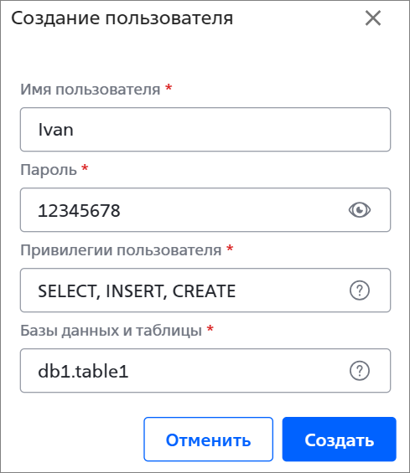Screen dimensions: 410x473
Task: Click the red asterisk next to Базы данных и таблицы
Action: [x=210, y=329]
